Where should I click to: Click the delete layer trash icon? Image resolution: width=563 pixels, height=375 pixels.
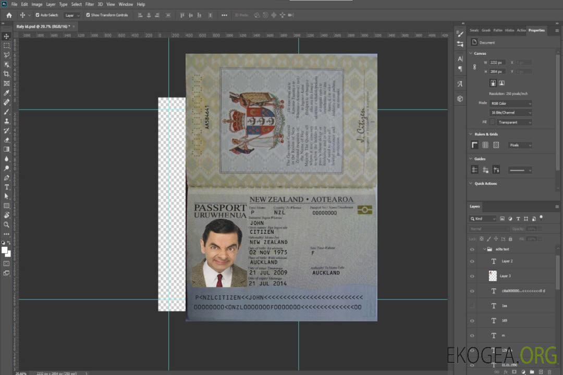pos(549,372)
